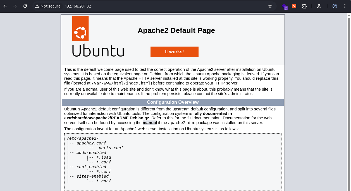Click the forward navigation arrow
Screen dimensions: 351x191
(15, 6)
